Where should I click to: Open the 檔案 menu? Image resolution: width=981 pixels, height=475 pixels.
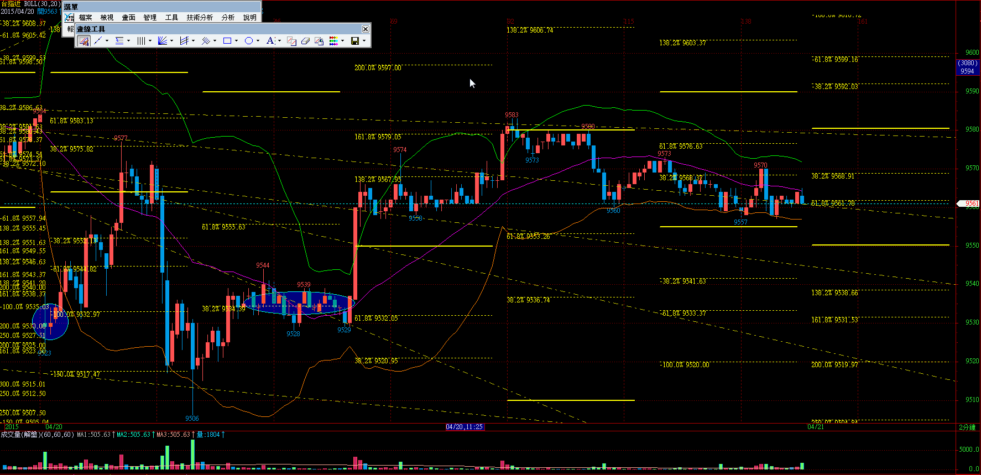(85, 17)
